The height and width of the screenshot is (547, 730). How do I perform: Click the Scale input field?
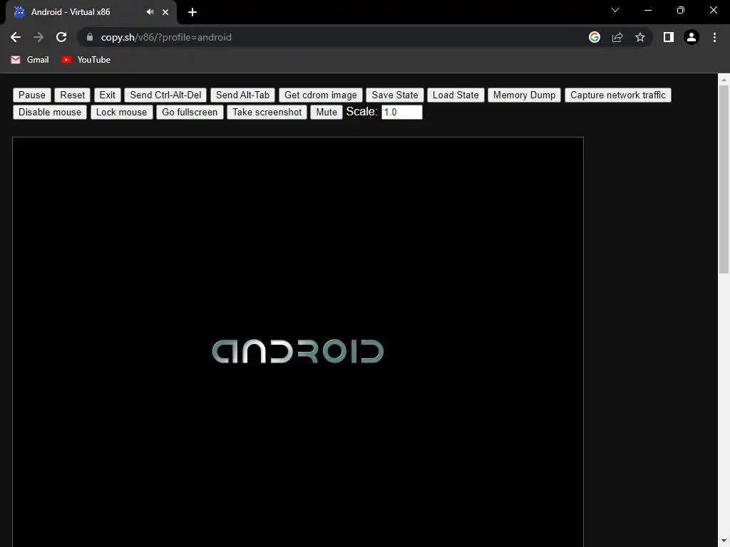(x=402, y=112)
